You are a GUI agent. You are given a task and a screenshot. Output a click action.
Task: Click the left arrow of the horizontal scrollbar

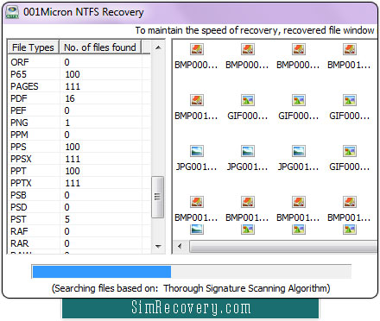pos(180,246)
